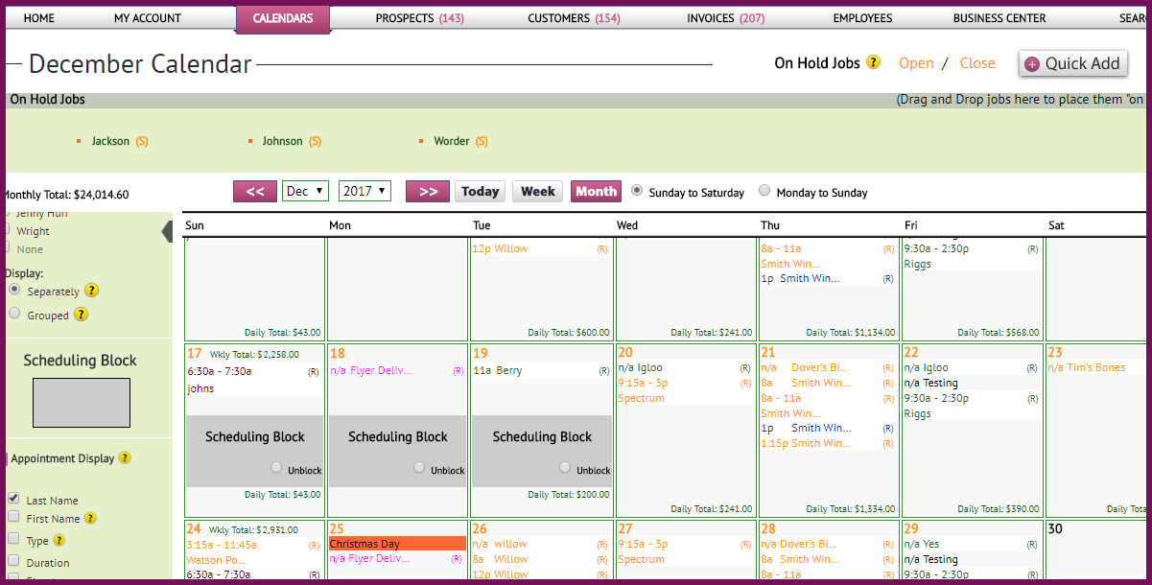Open Jackson on-hold job

[110, 141]
